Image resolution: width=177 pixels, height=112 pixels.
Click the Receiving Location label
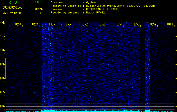click(x=66, y=6)
